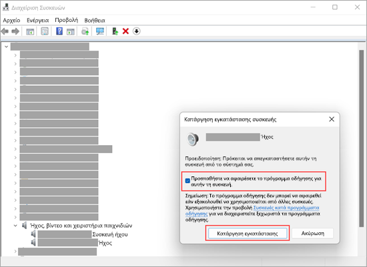Open the Συσκευές κατά προγράμματα οδήγησης link
The image size is (367, 267).
[x=252, y=210]
